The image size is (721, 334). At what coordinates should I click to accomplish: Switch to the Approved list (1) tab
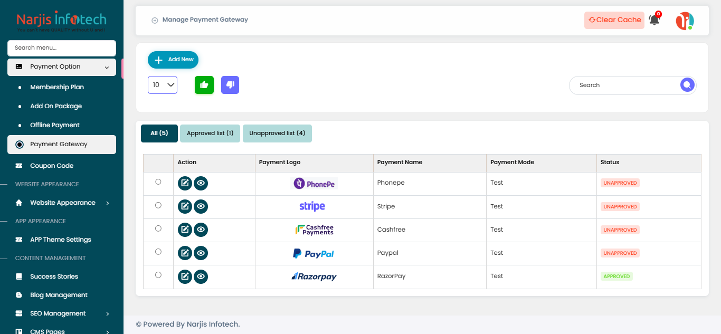(210, 133)
